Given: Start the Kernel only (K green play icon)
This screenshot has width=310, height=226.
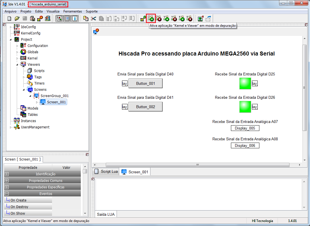Looking at the screenshot, I should click(182, 19).
